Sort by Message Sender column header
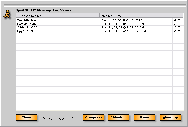 pyautogui.click(x=58, y=16)
